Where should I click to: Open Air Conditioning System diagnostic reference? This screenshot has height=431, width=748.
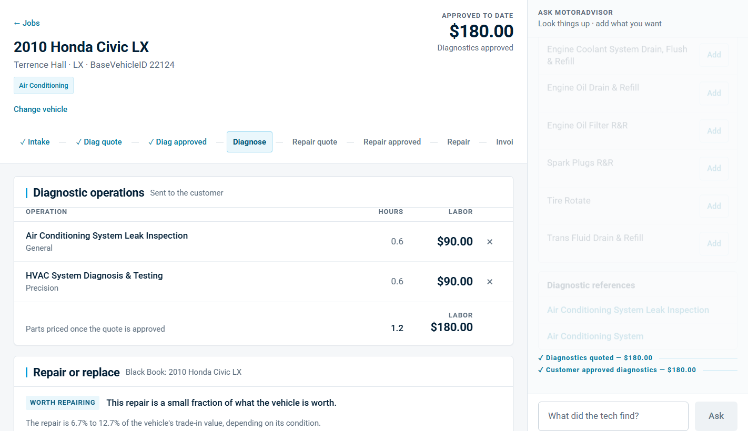pos(595,336)
